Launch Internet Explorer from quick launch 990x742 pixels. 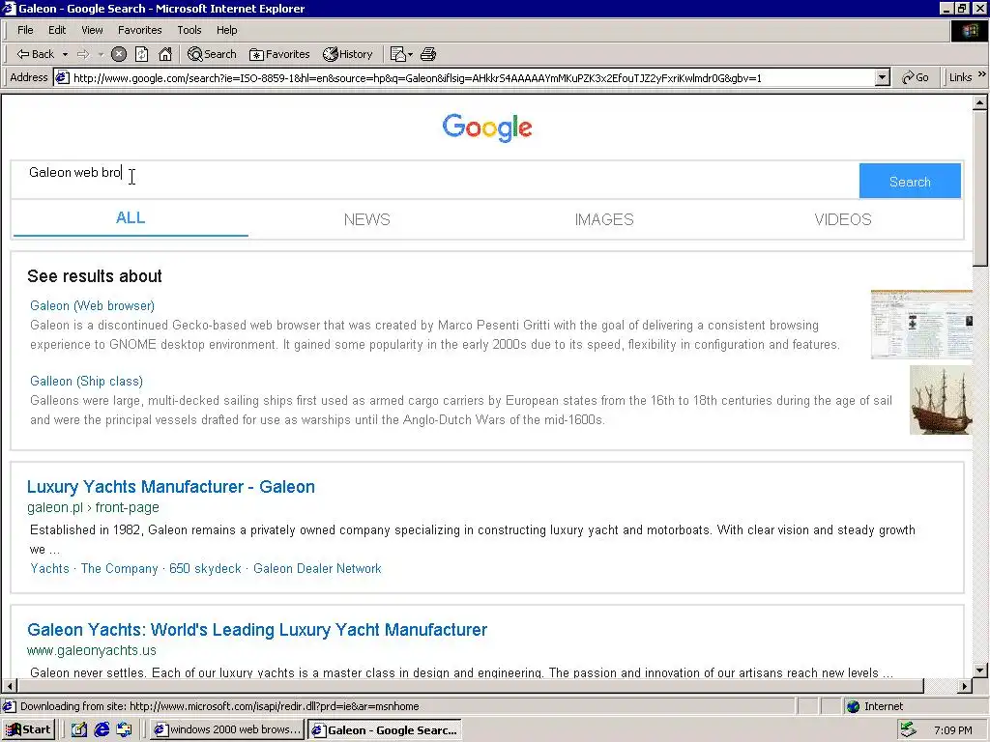click(102, 730)
